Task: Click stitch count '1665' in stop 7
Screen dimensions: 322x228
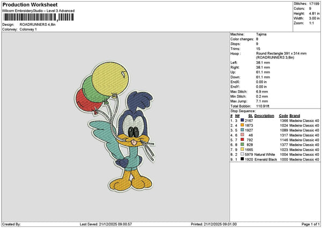Action: (249, 149)
